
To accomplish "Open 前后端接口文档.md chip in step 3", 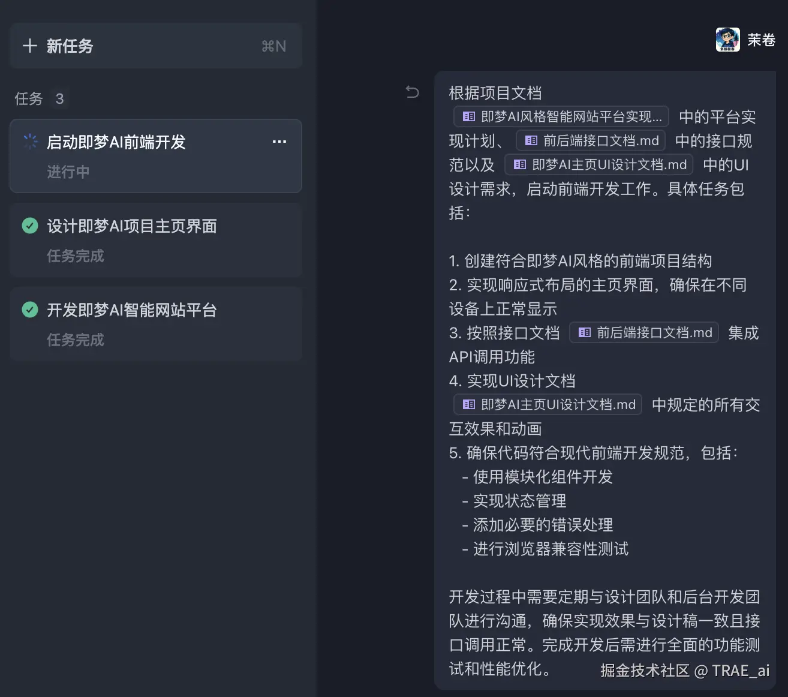I will click(x=644, y=333).
